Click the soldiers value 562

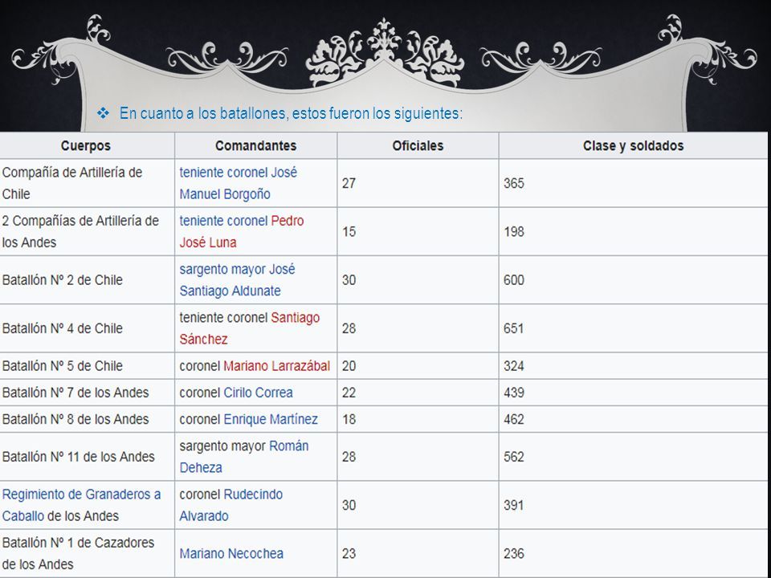[514, 457]
